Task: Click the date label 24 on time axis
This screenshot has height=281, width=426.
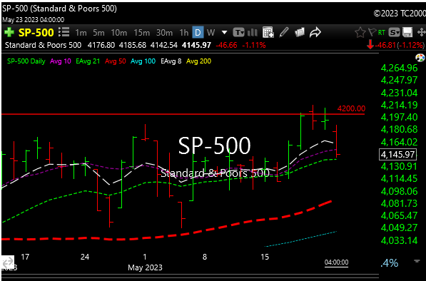Action: pyautogui.click(x=85, y=257)
